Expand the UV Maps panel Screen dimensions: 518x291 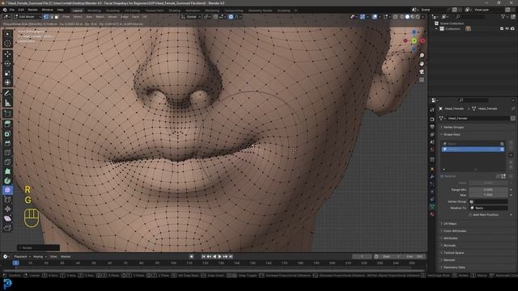click(x=450, y=224)
